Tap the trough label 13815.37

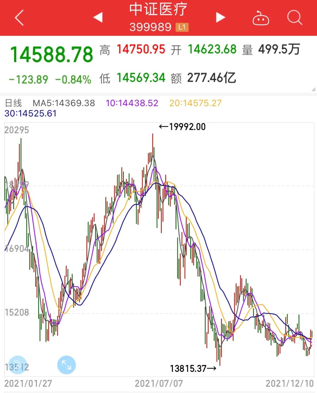coord(188,368)
